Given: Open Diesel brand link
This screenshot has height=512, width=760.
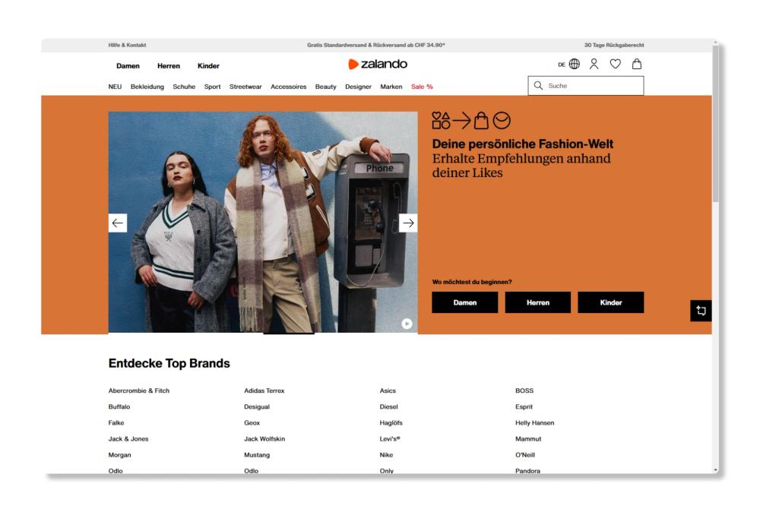Looking at the screenshot, I should pyautogui.click(x=388, y=406).
